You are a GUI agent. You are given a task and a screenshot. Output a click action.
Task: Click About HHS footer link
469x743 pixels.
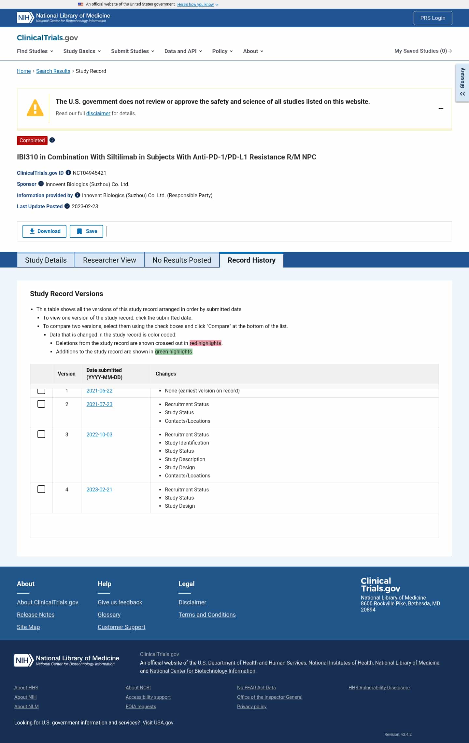[26, 687]
